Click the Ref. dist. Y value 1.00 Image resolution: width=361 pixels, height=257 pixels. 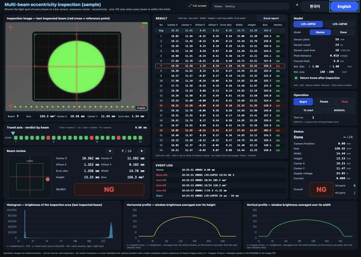coord(336,67)
